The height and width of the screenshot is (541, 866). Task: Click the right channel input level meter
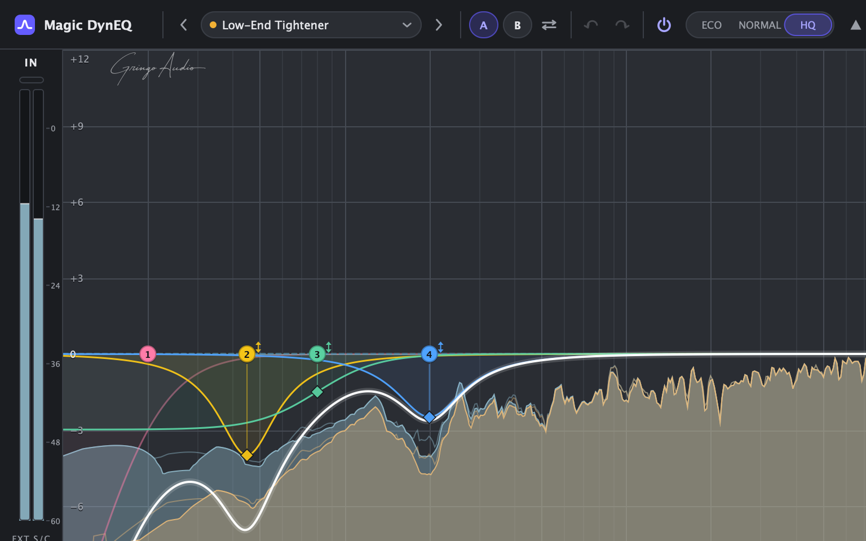click(x=38, y=304)
